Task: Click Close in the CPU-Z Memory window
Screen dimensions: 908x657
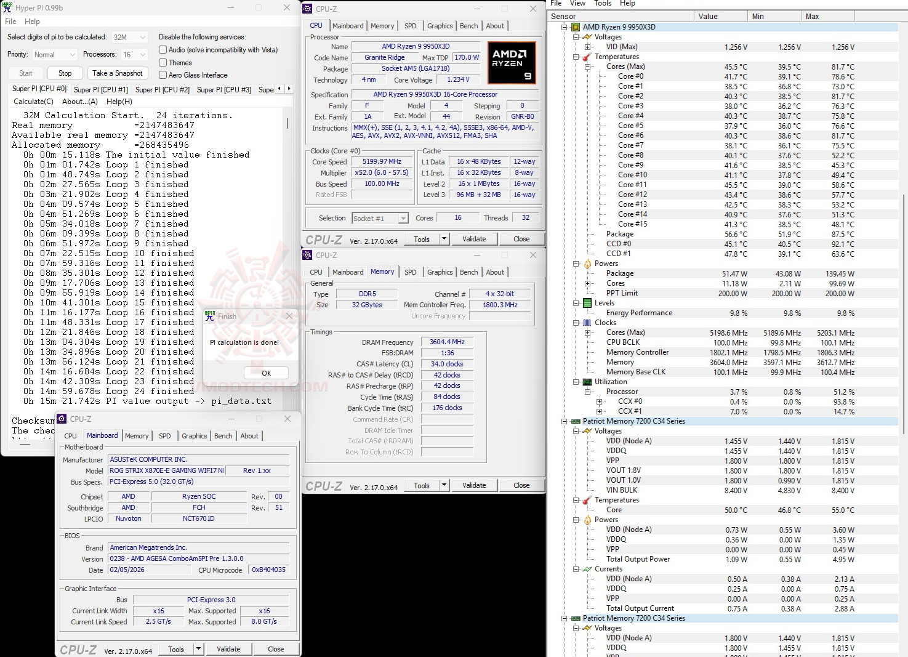Action: [x=521, y=485]
